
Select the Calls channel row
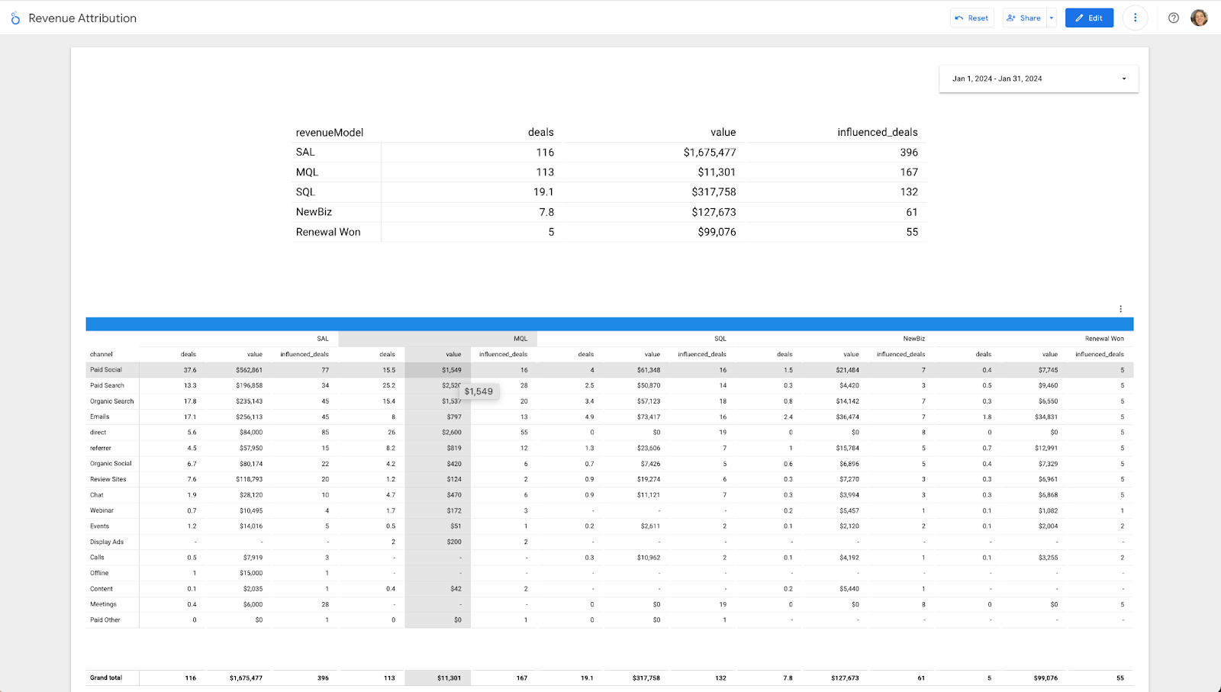tap(610, 558)
